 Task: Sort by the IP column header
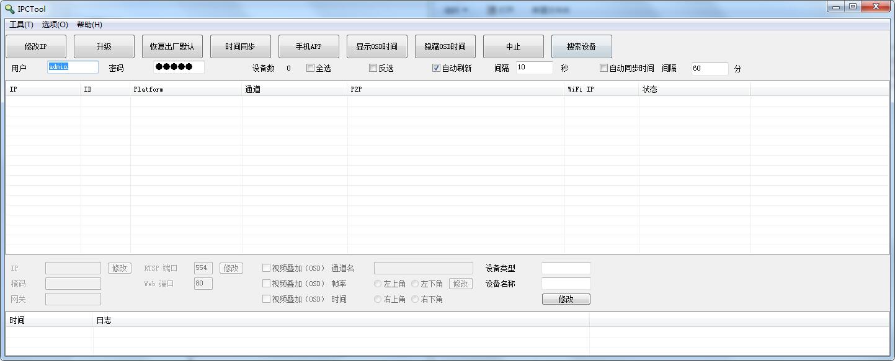(x=43, y=89)
